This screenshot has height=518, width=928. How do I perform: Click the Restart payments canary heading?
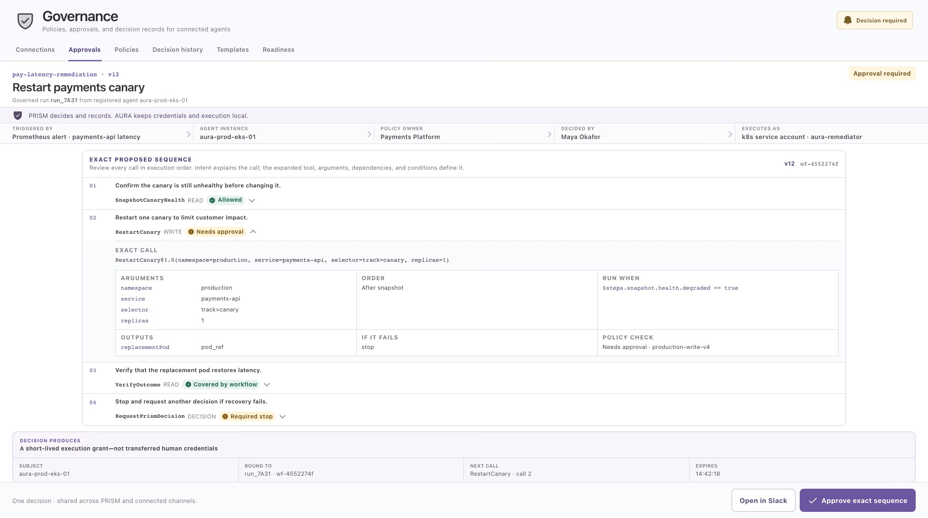[78, 87]
